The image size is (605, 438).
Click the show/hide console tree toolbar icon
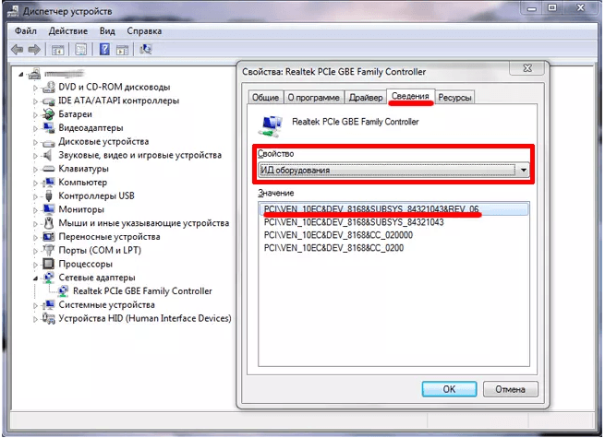coord(58,49)
